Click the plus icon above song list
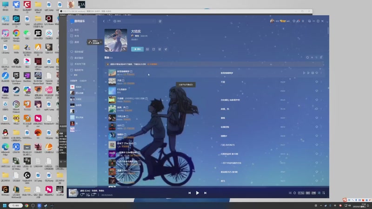This screenshot has width=372, height=209. (x=312, y=57)
